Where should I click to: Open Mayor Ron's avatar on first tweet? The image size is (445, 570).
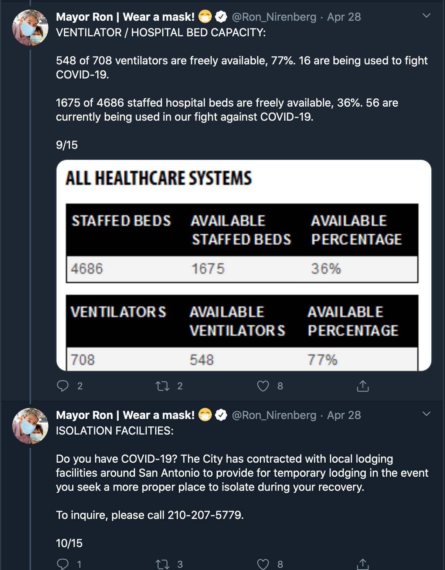(x=30, y=28)
